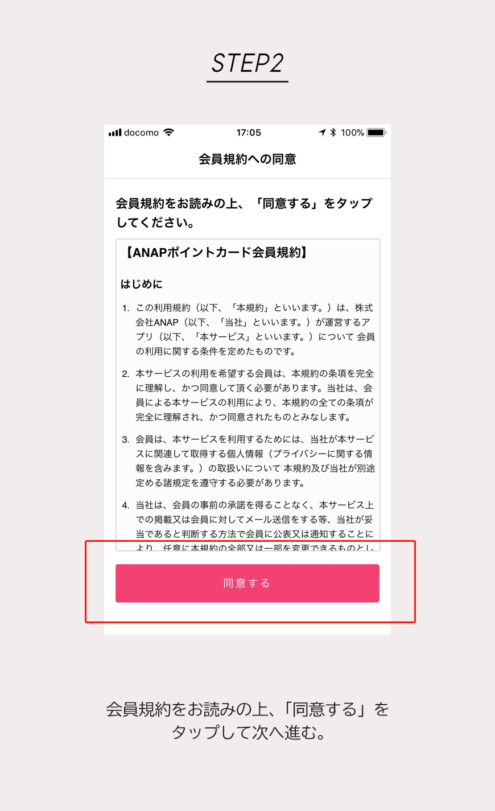The image size is (495, 811).
Task: Click the STEP2 heading
Action: [x=247, y=63]
